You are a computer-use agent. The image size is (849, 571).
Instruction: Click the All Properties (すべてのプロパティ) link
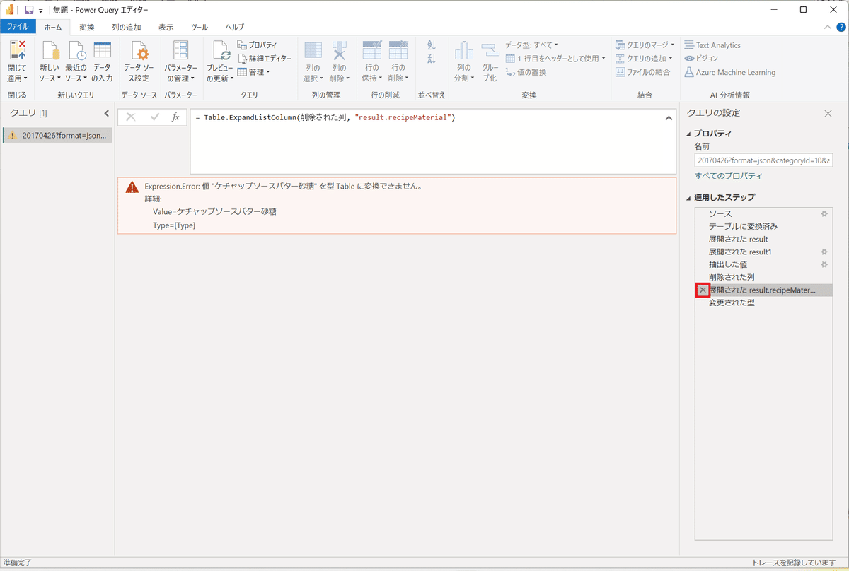coord(728,176)
